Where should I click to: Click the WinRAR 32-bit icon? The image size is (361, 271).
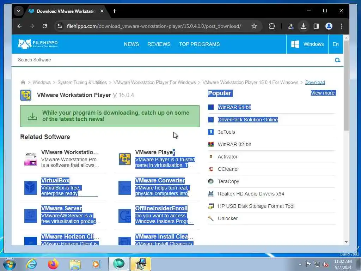tap(211, 144)
